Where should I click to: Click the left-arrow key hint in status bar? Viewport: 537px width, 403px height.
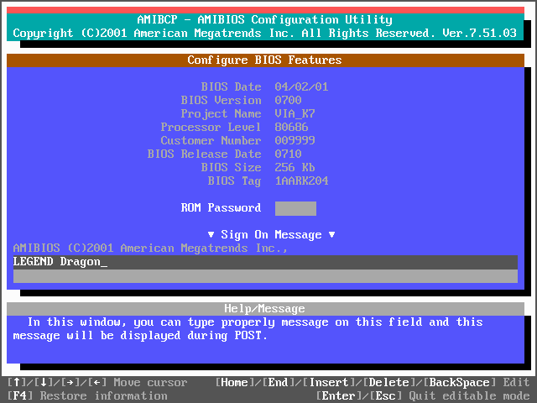click(x=97, y=383)
